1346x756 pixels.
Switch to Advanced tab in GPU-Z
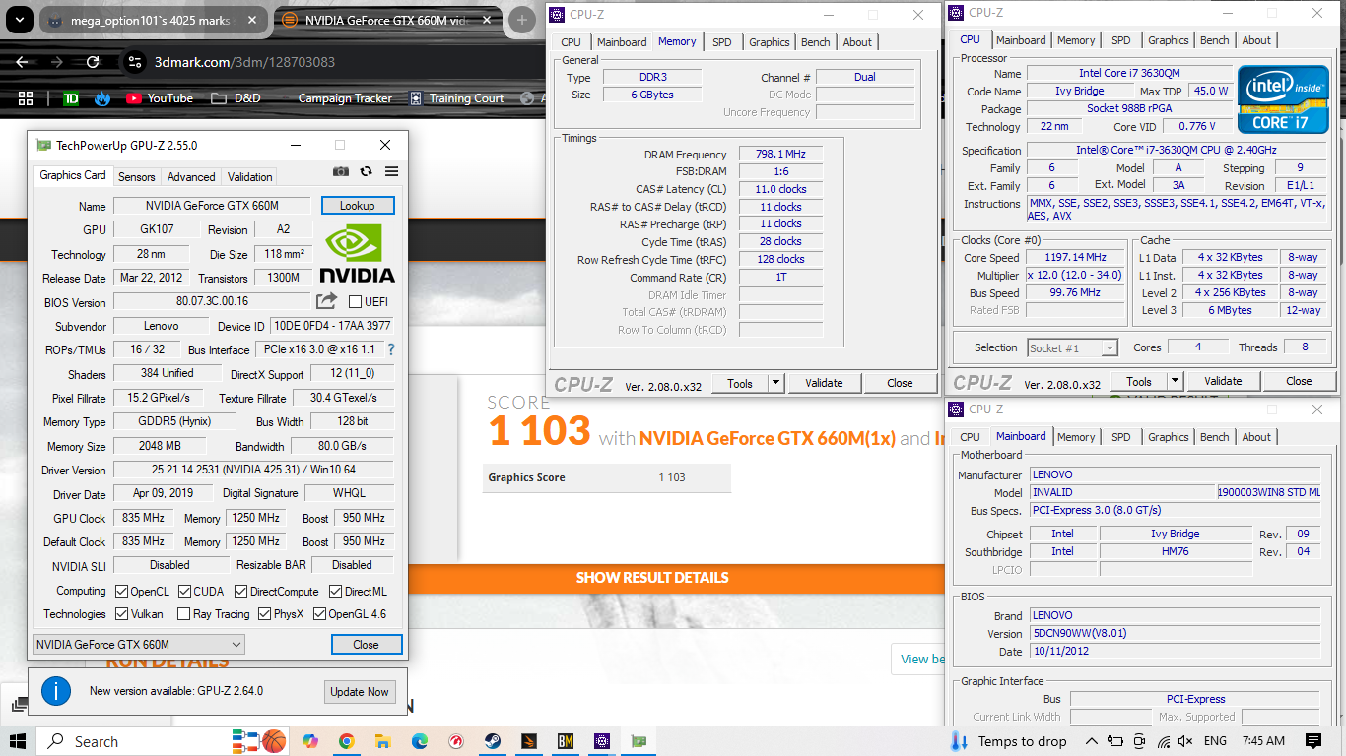[x=191, y=177]
